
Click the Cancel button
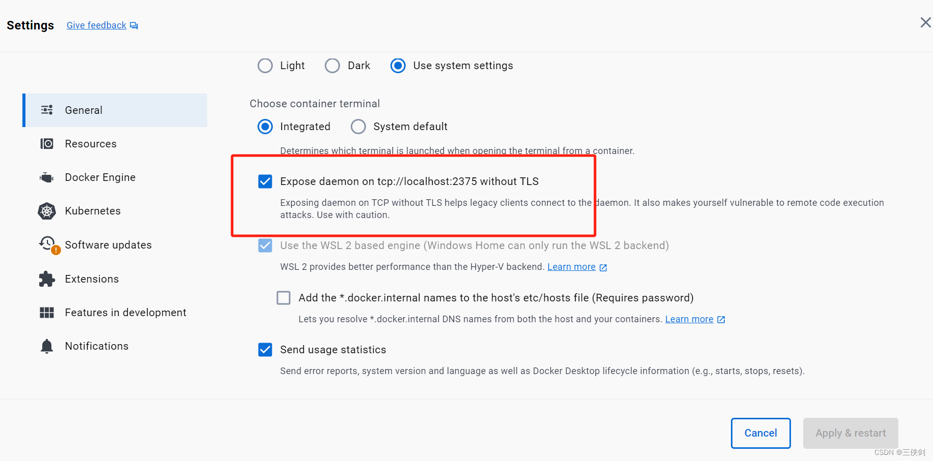(x=760, y=433)
